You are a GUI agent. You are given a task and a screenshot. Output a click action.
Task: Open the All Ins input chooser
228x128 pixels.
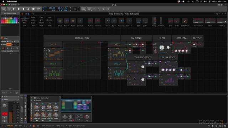(10, 97)
